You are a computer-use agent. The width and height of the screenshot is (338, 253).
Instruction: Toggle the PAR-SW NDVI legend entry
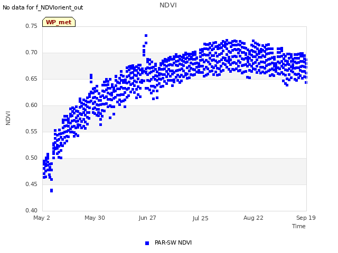point(168,242)
